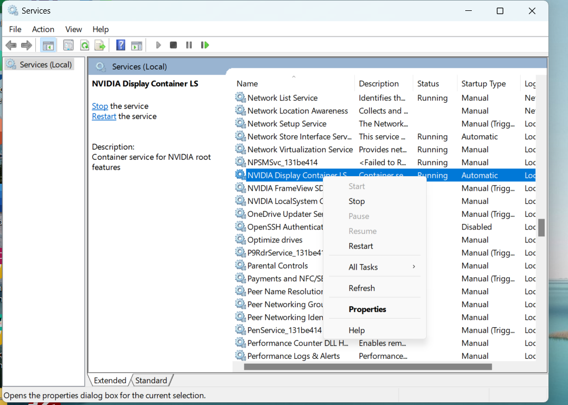
Task: Click the Back navigation arrow icon
Action: pyautogui.click(x=11, y=45)
